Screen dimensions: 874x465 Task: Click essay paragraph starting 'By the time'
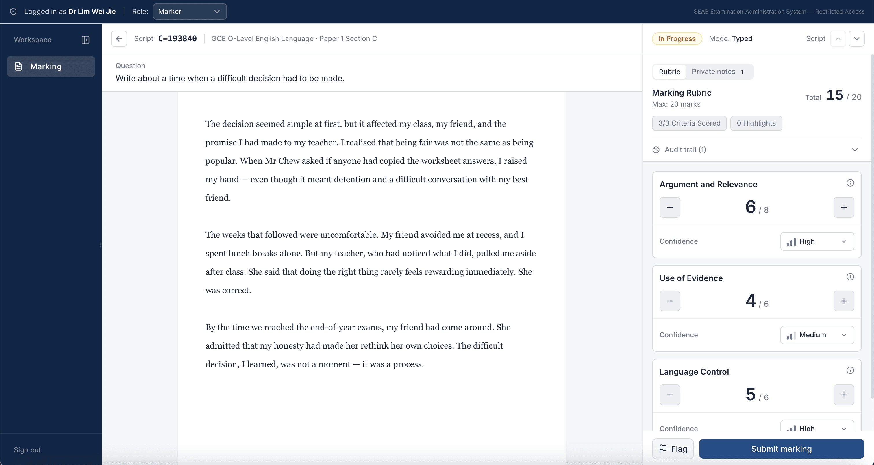tap(358, 346)
